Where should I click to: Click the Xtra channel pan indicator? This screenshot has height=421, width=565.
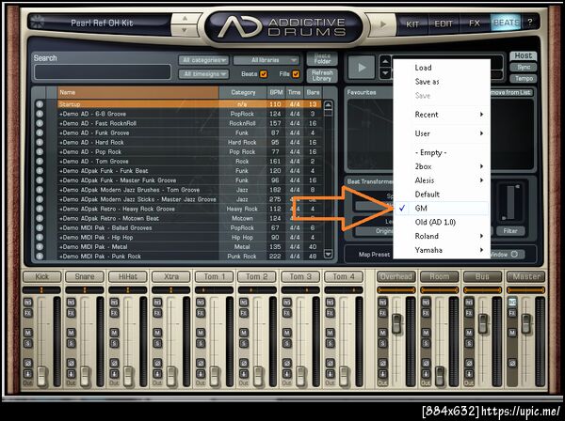point(171,290)
